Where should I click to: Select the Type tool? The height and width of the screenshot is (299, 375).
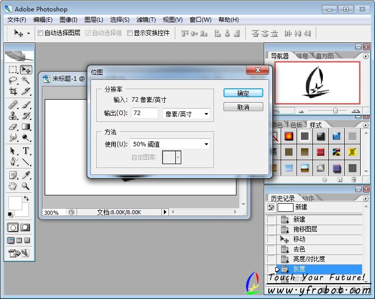coord(26,151)
